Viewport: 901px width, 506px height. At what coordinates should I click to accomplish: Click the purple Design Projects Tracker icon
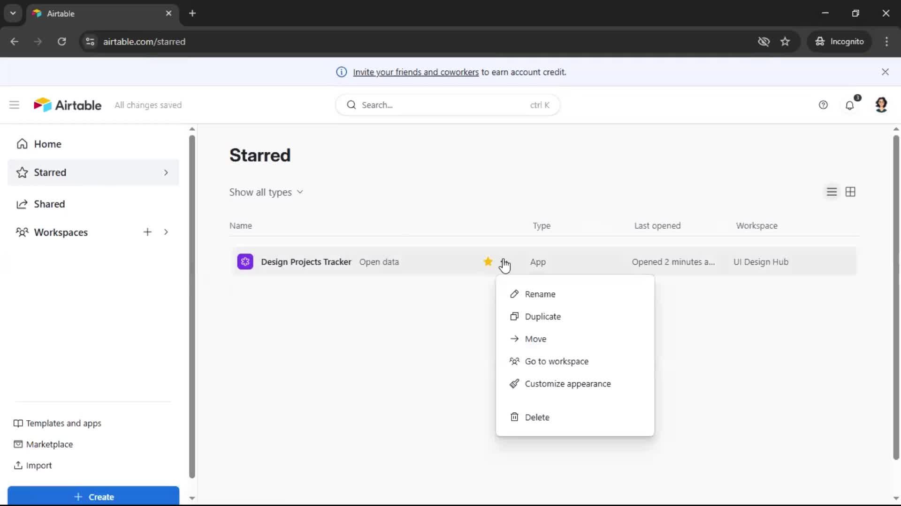[x=245, y=261]
